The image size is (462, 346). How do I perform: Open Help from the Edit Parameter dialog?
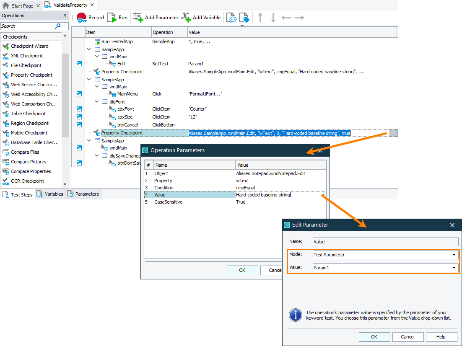[441, 337]
